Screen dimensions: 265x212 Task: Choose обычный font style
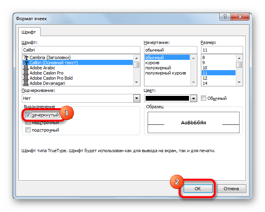click(167, 57)
